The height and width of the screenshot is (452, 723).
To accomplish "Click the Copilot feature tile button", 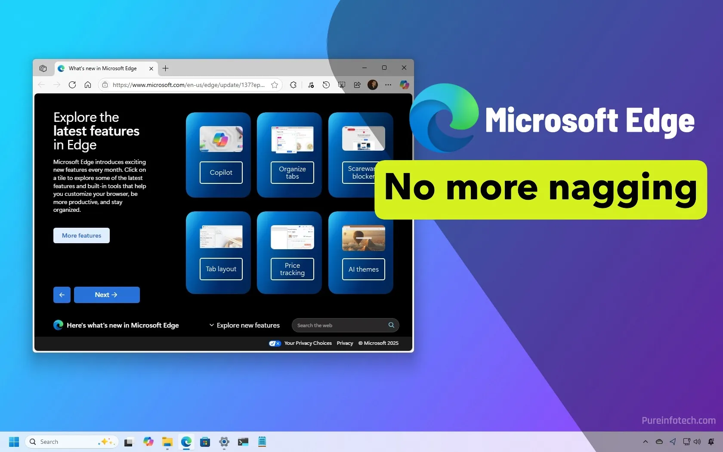I will pyautogui.click(x=221, y=173).
